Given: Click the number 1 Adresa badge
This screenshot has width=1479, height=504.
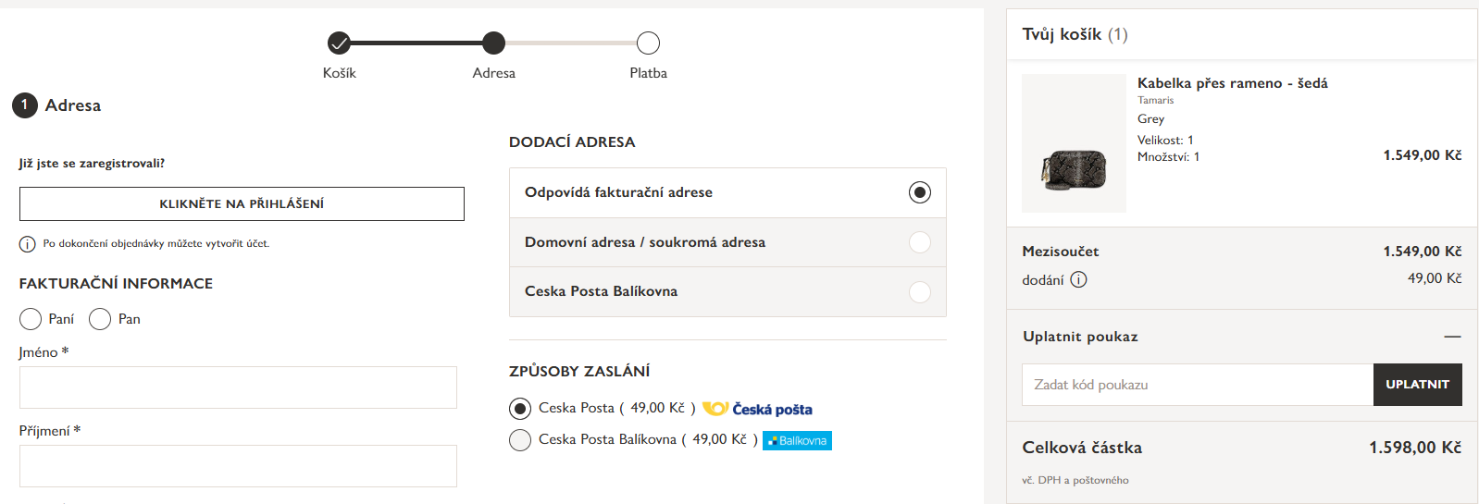Looking at the screenshot, I should (x=25, y=105).
